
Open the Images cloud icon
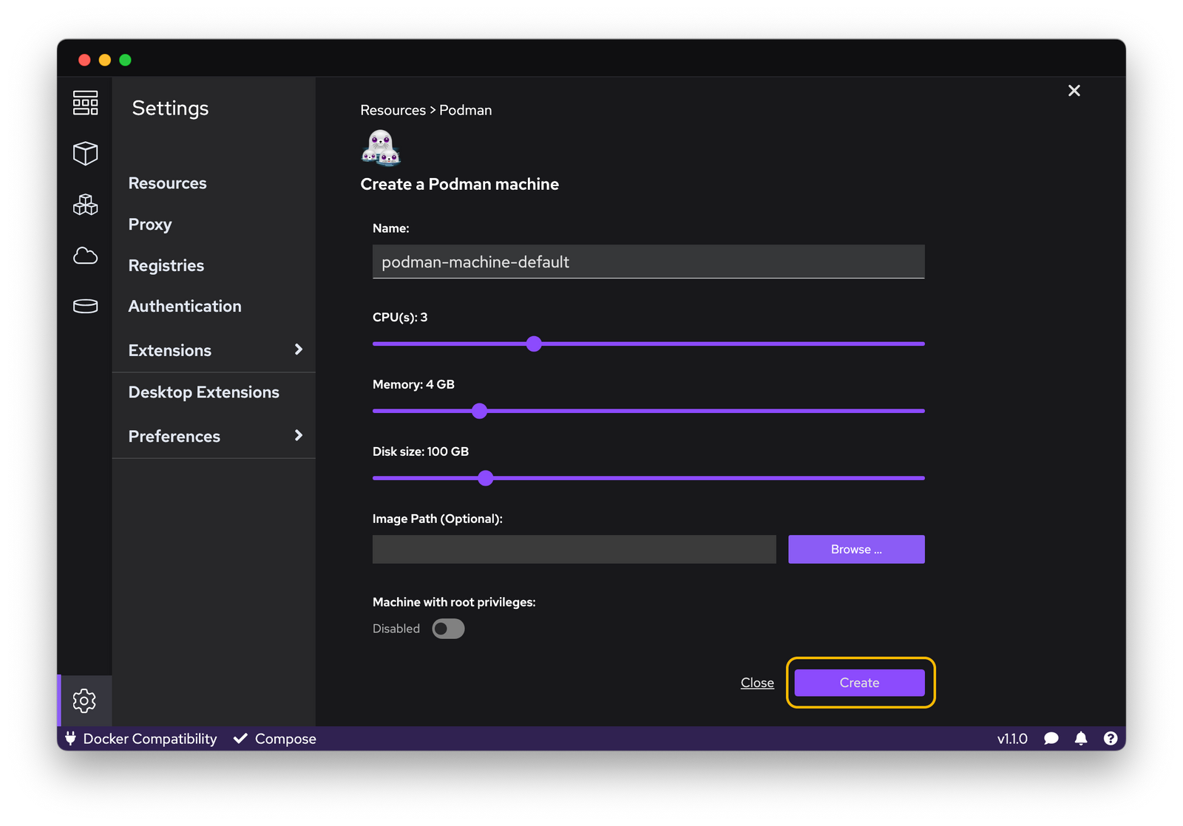tap(85, 256)
